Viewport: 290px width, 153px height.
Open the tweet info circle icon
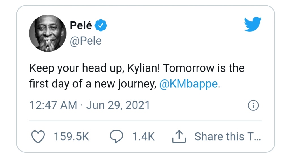(x=253, y=105)
